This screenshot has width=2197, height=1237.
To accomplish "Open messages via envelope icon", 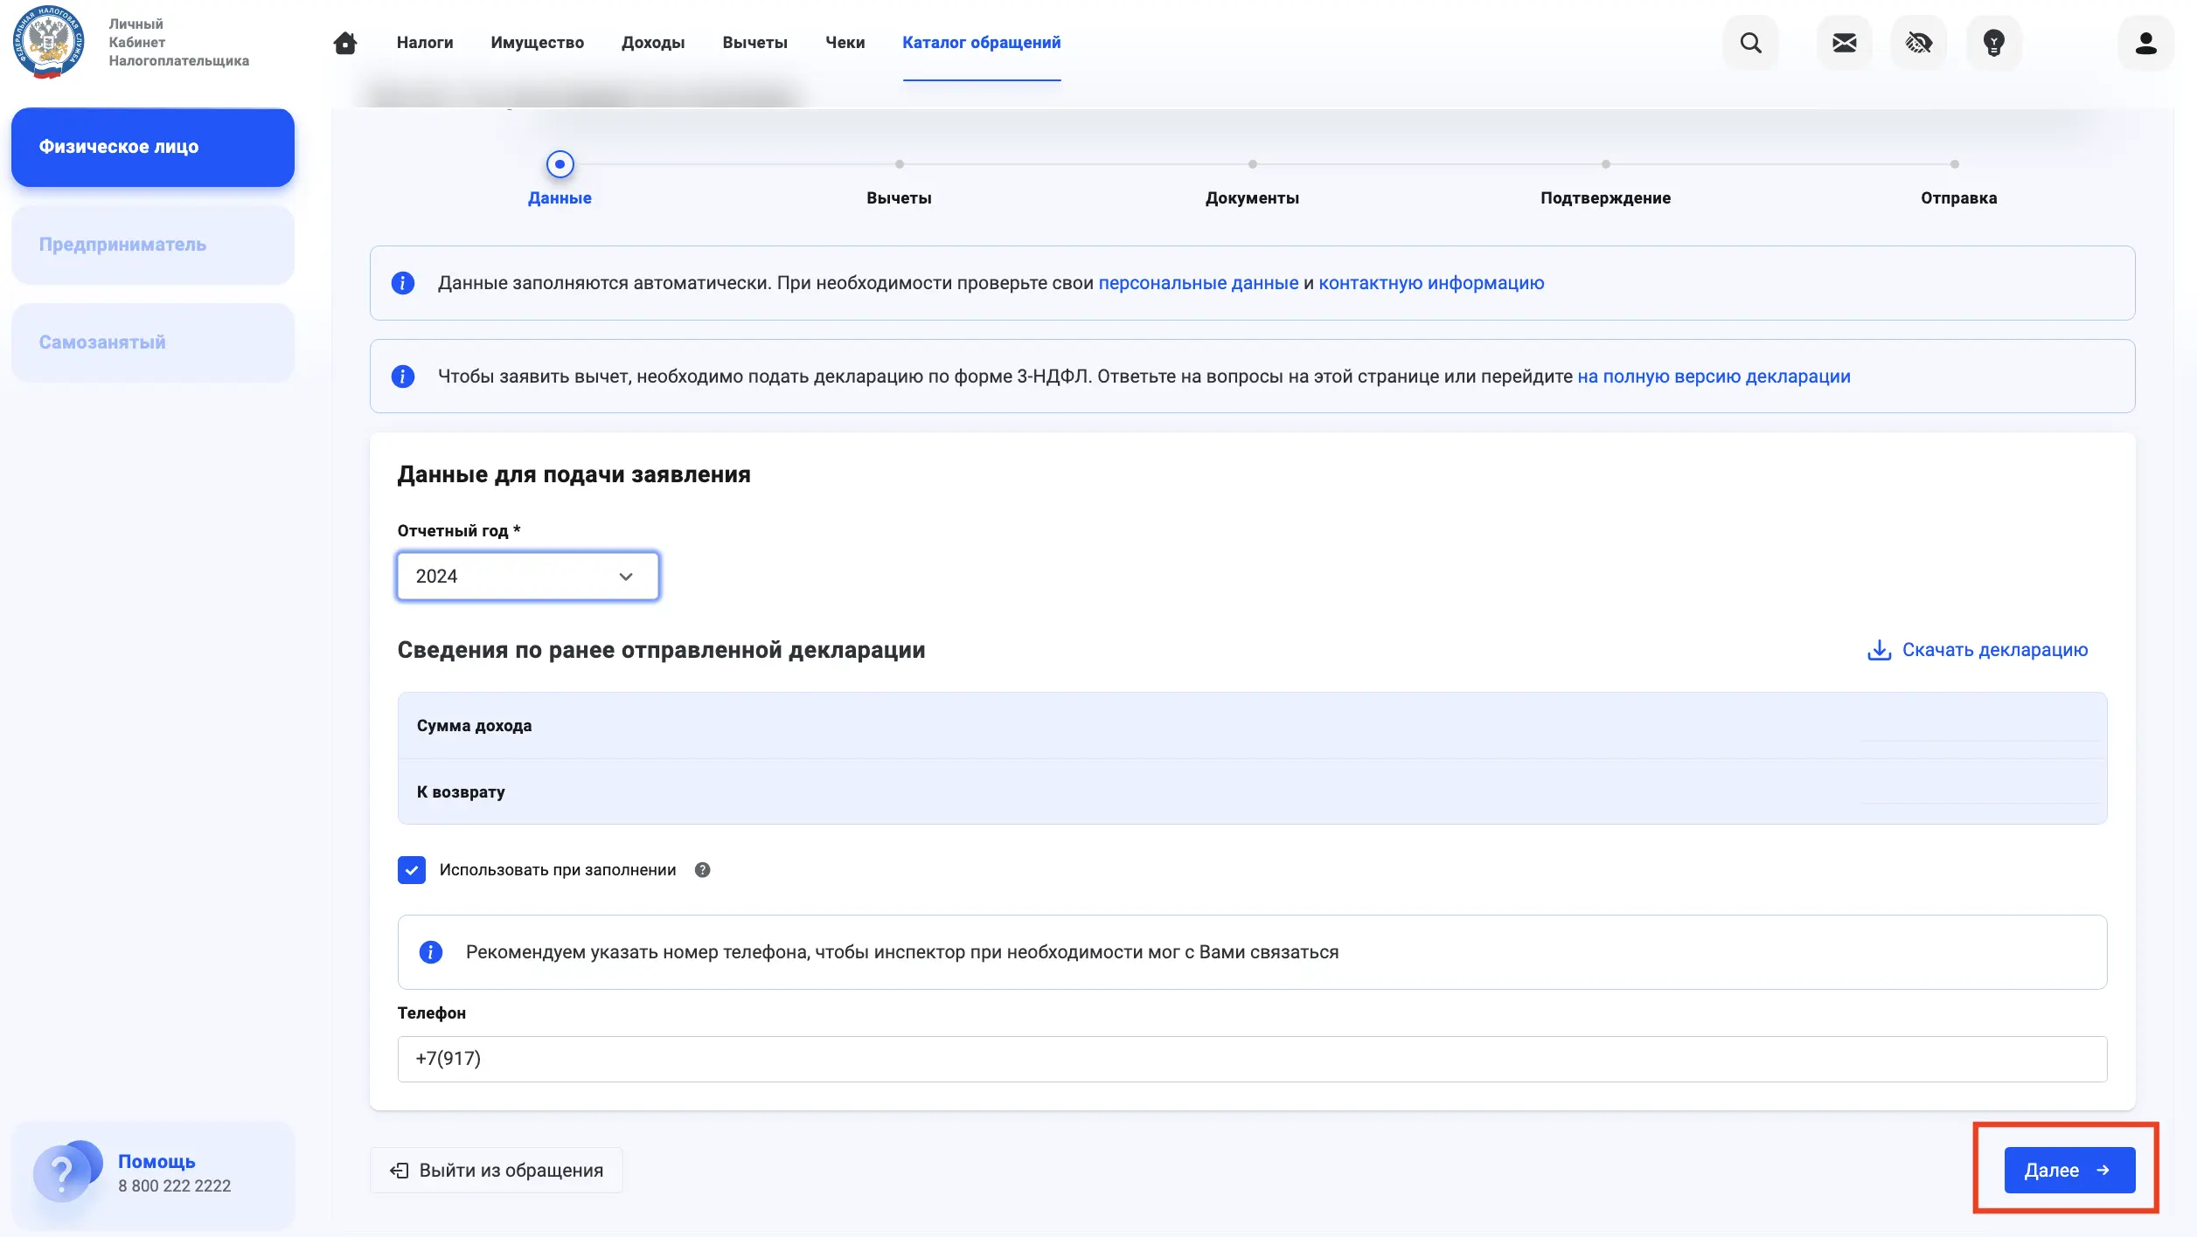I will [1844, 43].
